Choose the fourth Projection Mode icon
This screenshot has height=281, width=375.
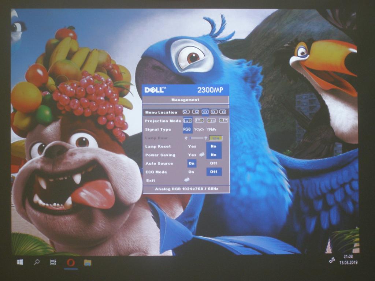pyautogui.click(x=223, y=120)
